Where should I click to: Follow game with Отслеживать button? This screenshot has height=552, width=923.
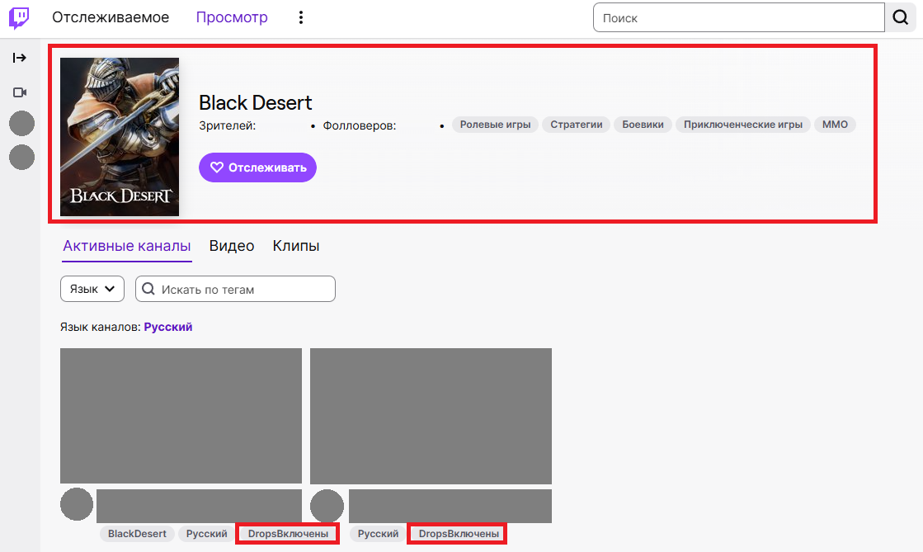[x=258, y=167]
